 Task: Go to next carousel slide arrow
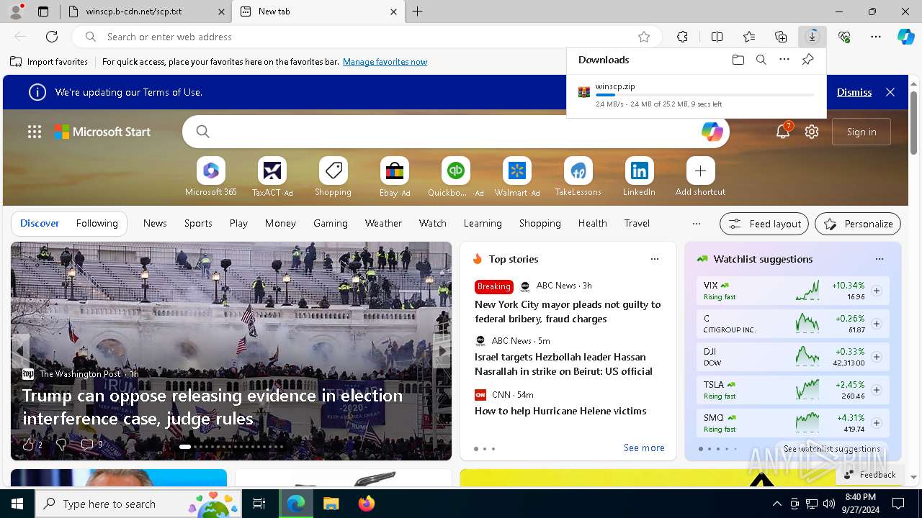[x=442, y=351]
